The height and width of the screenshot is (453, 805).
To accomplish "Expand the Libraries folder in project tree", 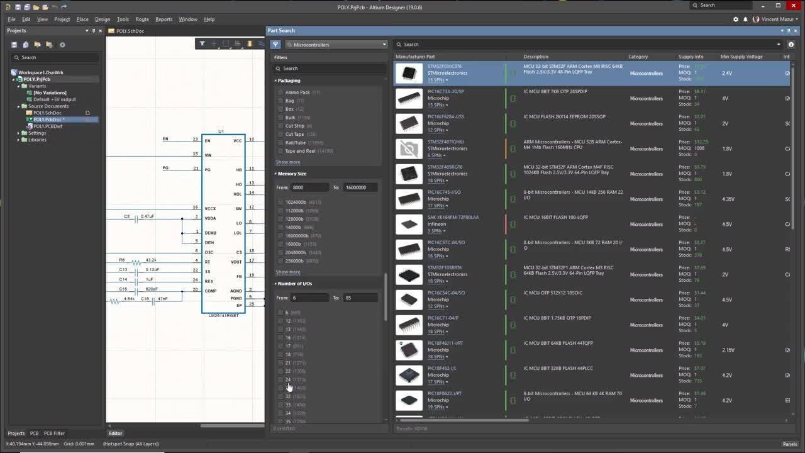I will coord(18,140).
